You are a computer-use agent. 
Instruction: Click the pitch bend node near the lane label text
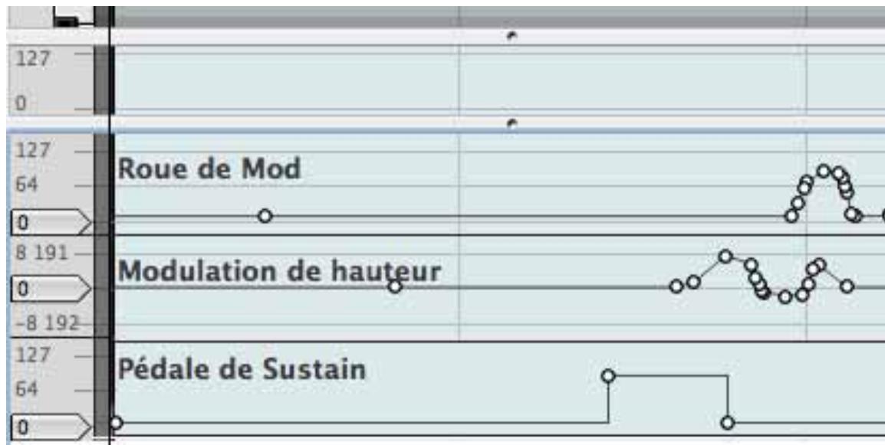pos(396,286)
